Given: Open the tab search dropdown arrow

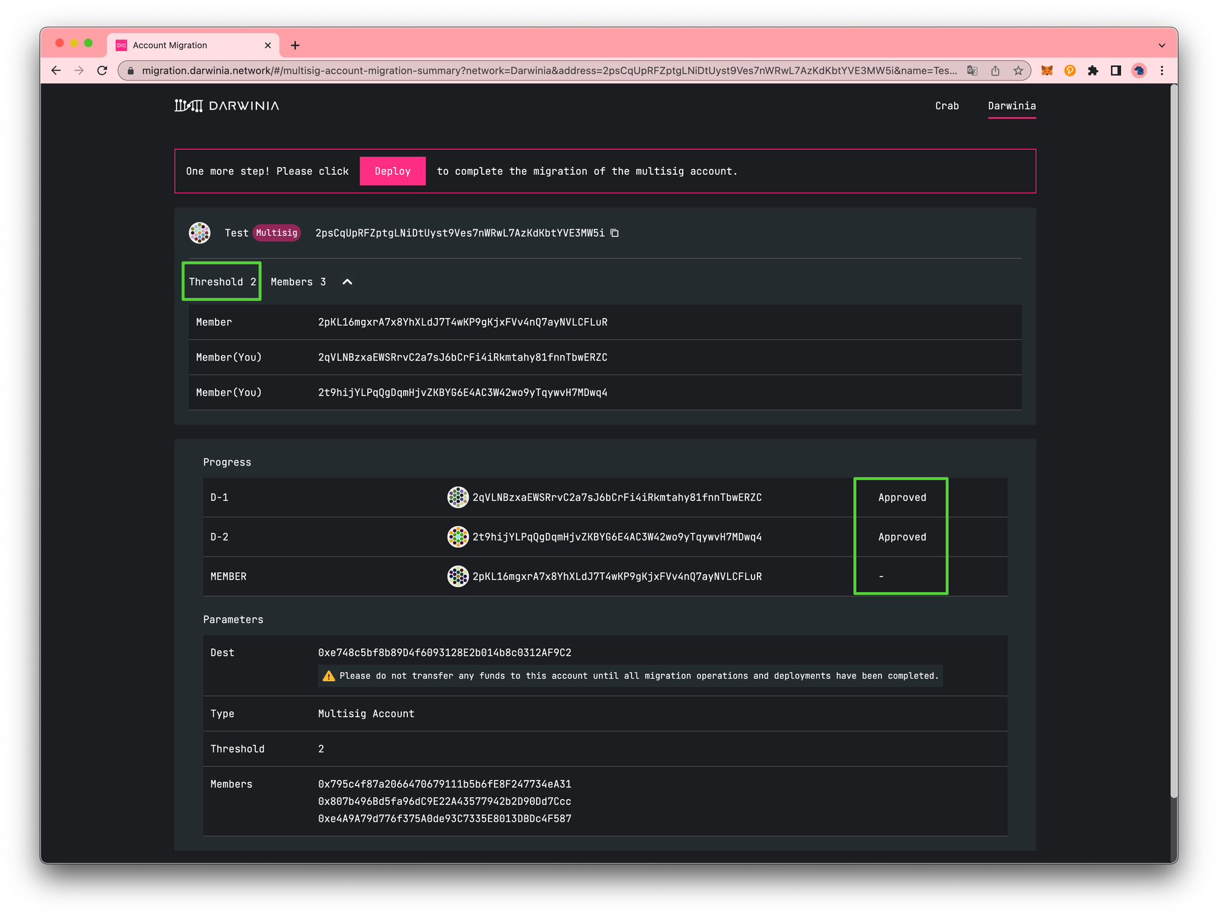Looking at the screenshot, I should tap(1161, 45).
